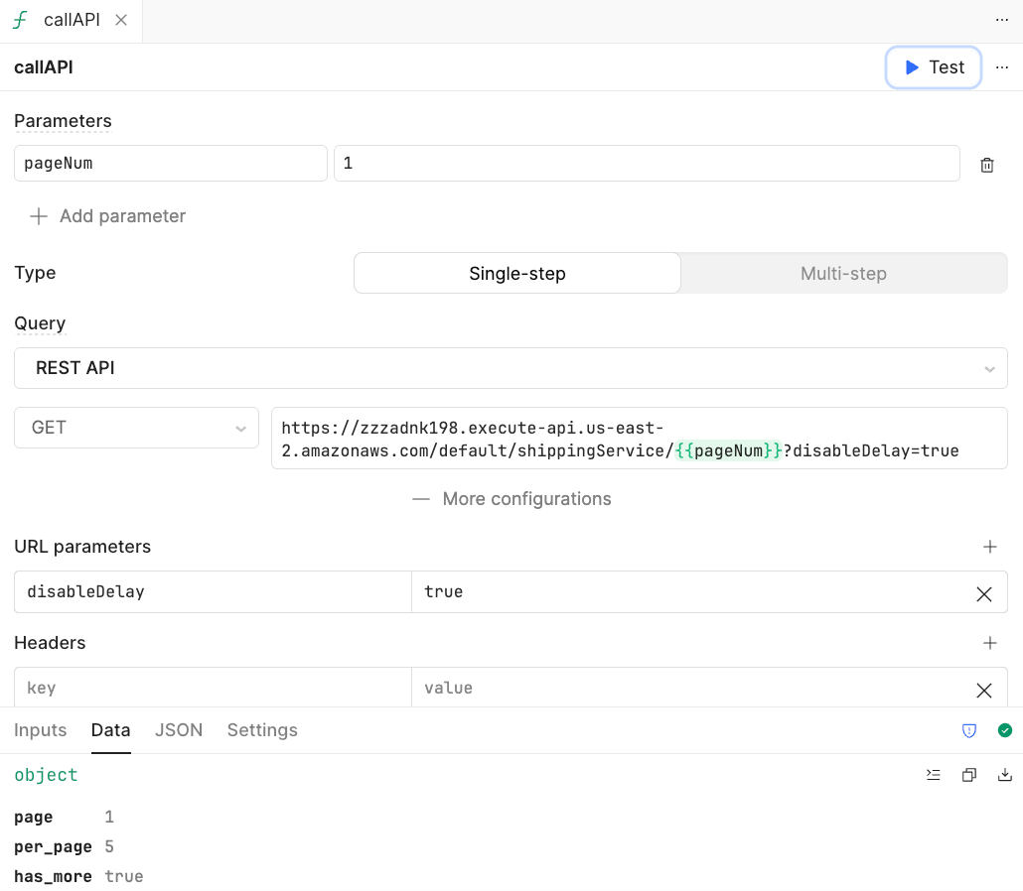The width and height of the screenshot is (1023, 891).
Task: Close the callAPI tab
Action: 121,20
